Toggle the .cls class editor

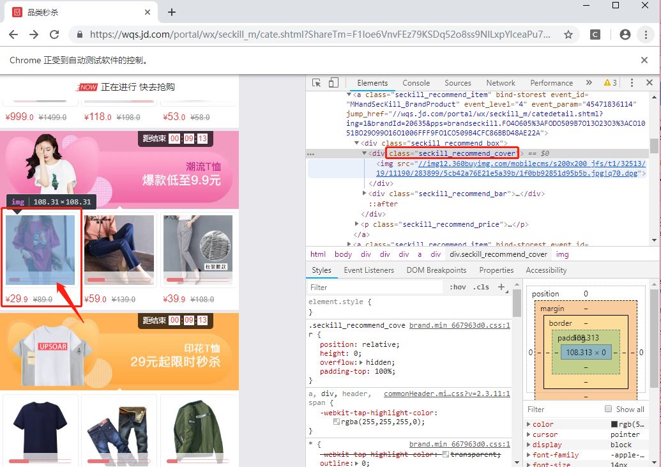481,287
